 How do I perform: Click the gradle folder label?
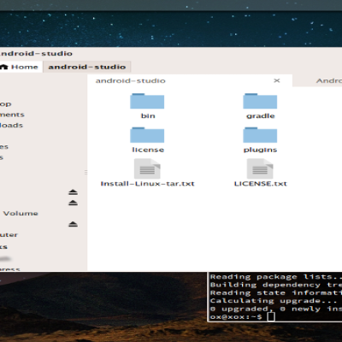pos(261,116)
